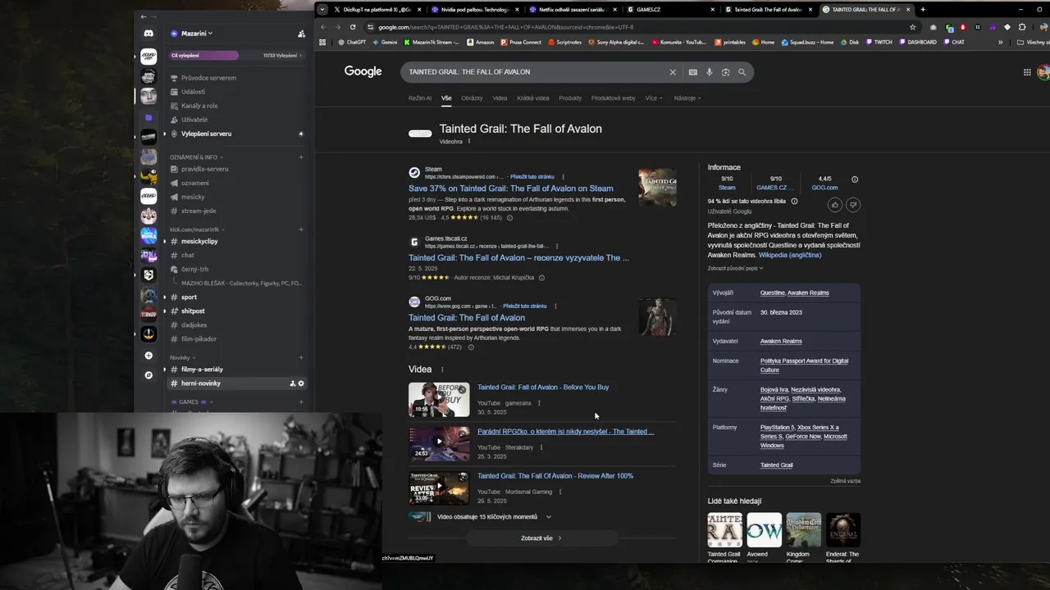Play the Review After 100% video thumbnail
Image resolution: width=1050 pixels, height=590 pixels.
[439, 488]
